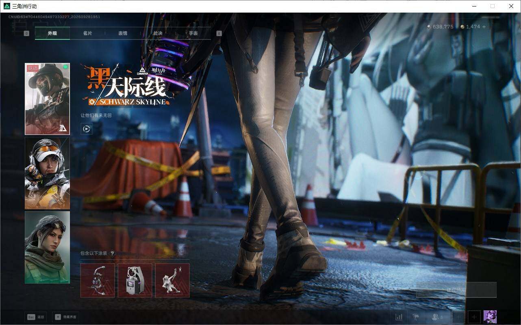View the bow weapon skin item
The width and height of the screenshot is (521, 325).
[98, 280]
